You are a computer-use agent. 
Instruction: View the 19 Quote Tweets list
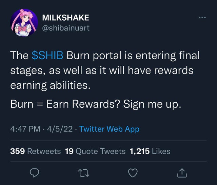pyautogui.click(x=95, y=151)
